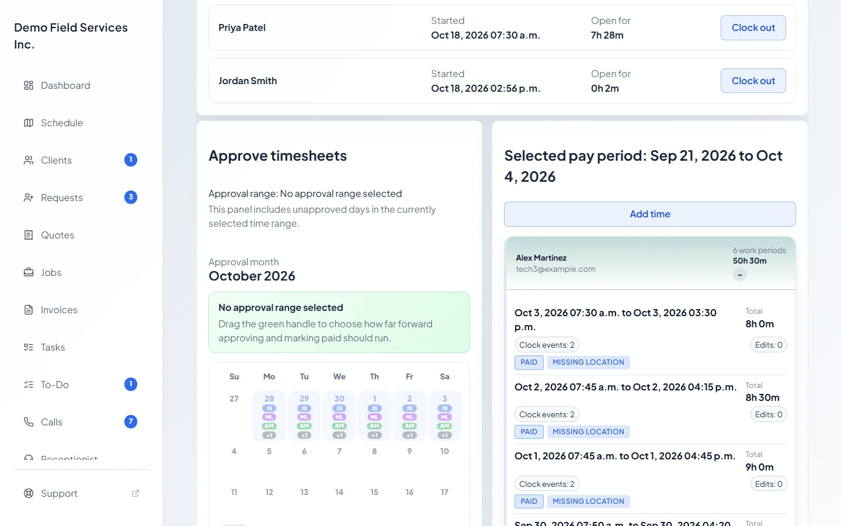
Task: Clock out Priya Patel
Action: (753, 27)
